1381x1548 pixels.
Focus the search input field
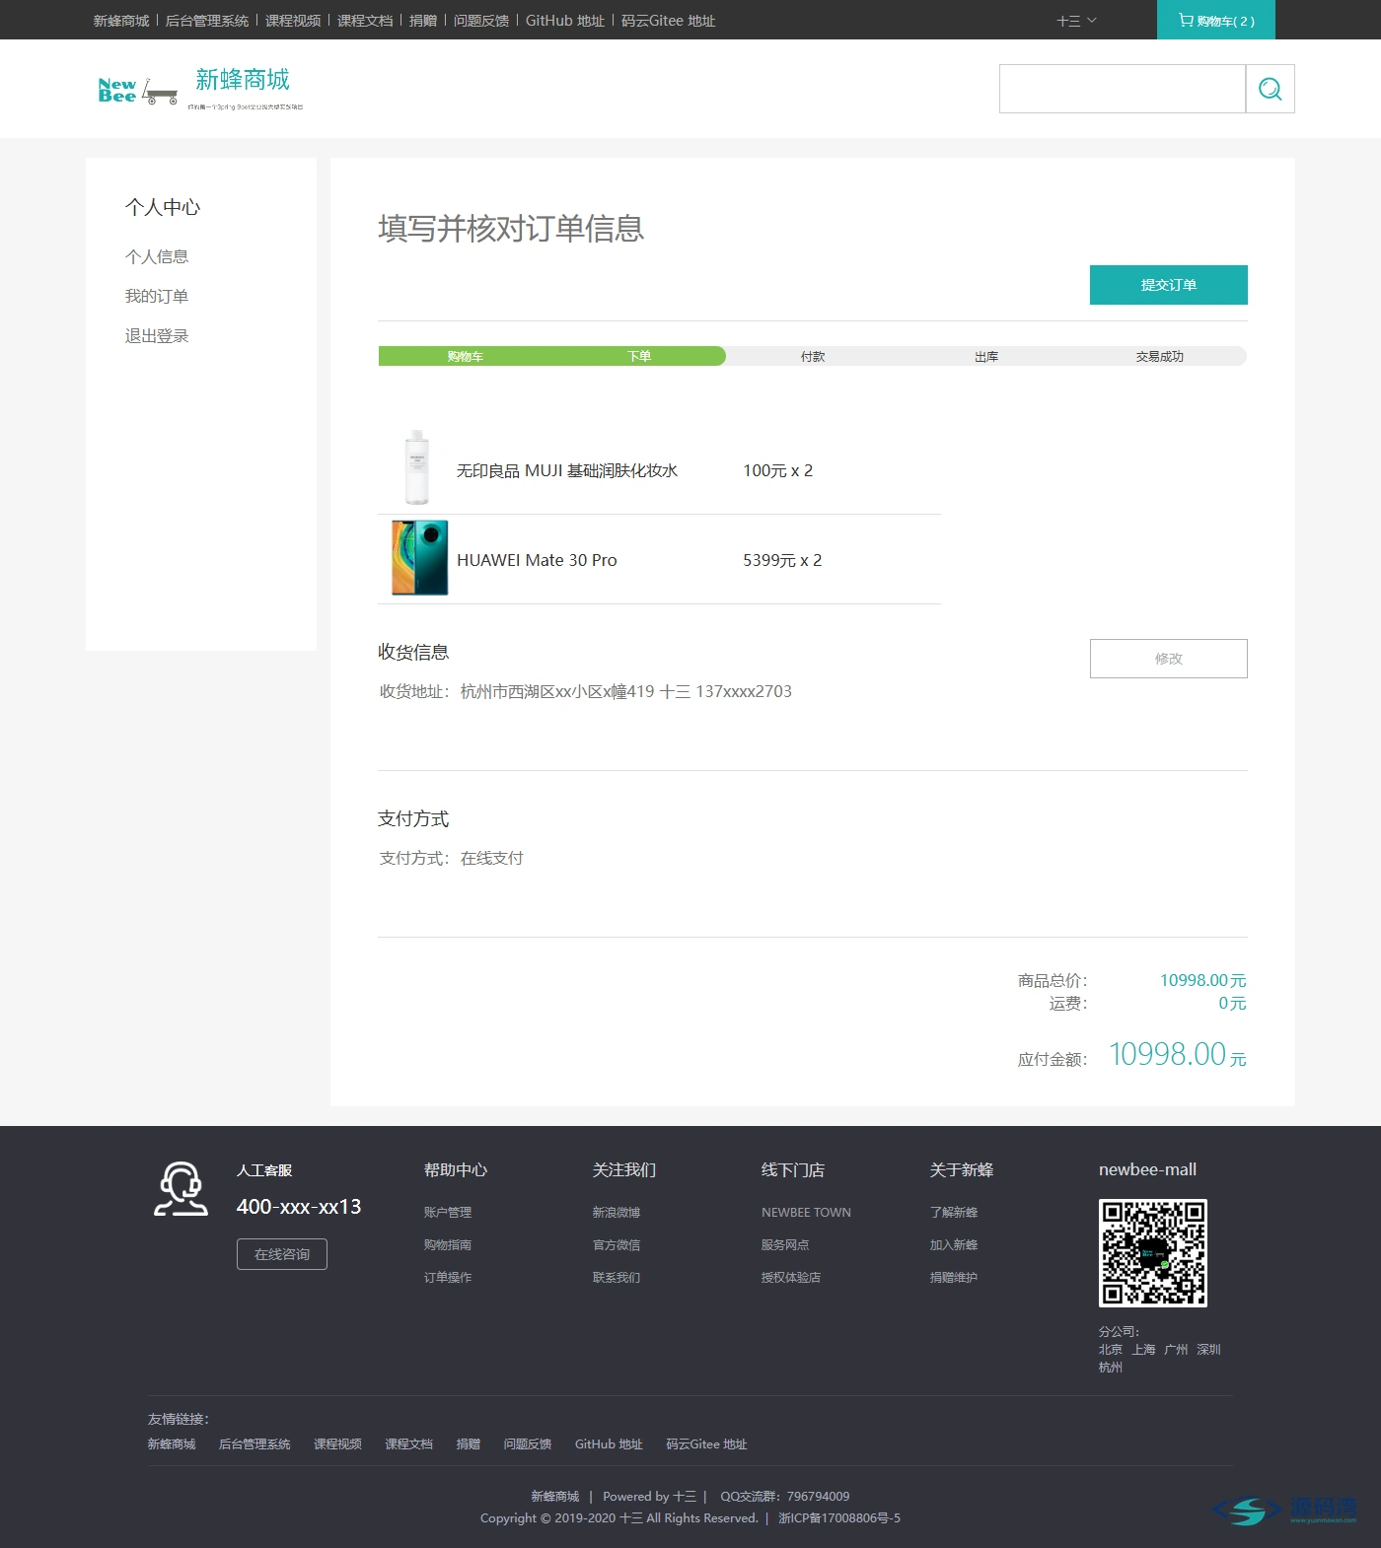1123,89
